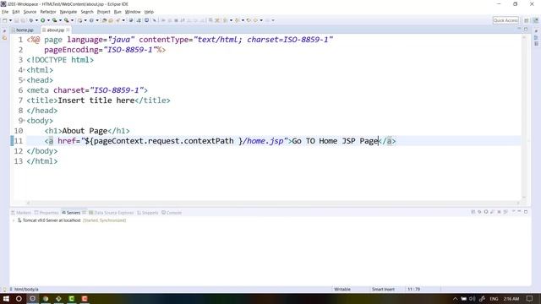
Task: Open the File menu
Action: 5,12
